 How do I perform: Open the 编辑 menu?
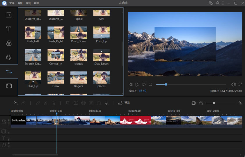(20, 3)
